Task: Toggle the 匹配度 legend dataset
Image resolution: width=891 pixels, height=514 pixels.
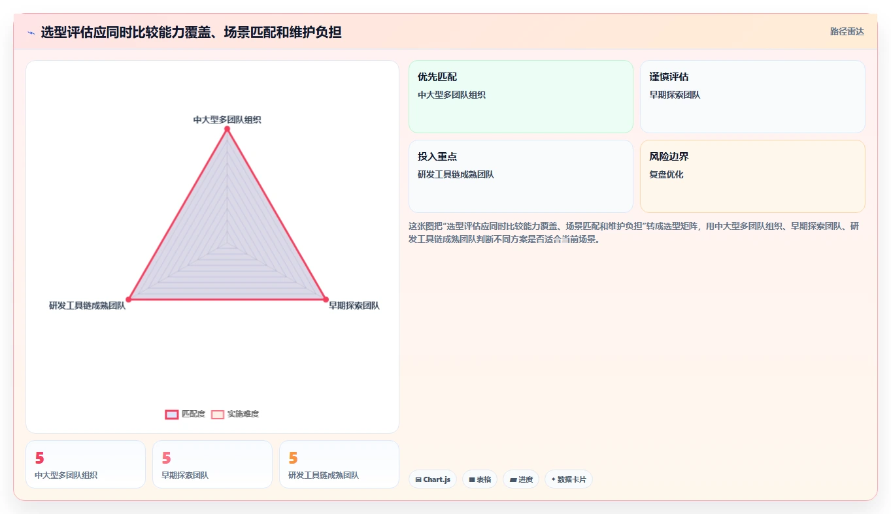Action: point(186,414)
